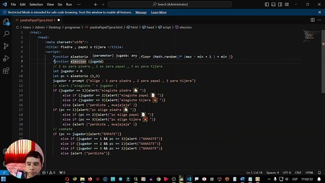325x183 pixels.
Task: Go back with the navigation arrow
Action: [x=96, y=5]
